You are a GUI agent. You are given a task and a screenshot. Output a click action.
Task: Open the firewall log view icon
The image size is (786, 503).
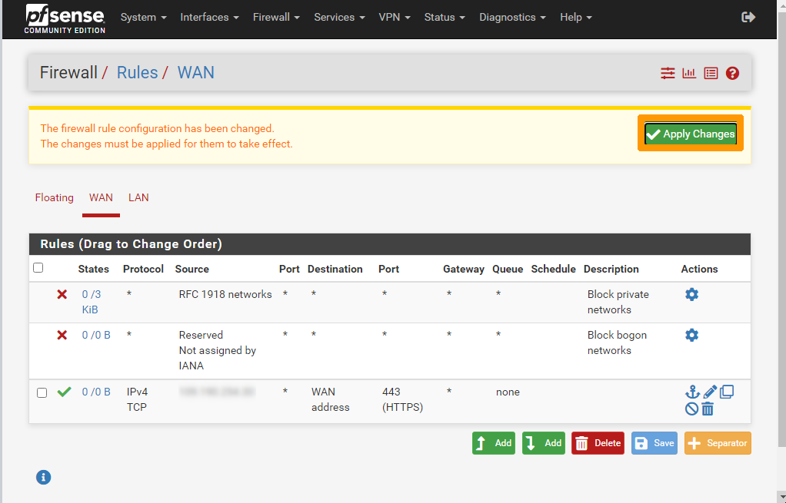(711, 73)
